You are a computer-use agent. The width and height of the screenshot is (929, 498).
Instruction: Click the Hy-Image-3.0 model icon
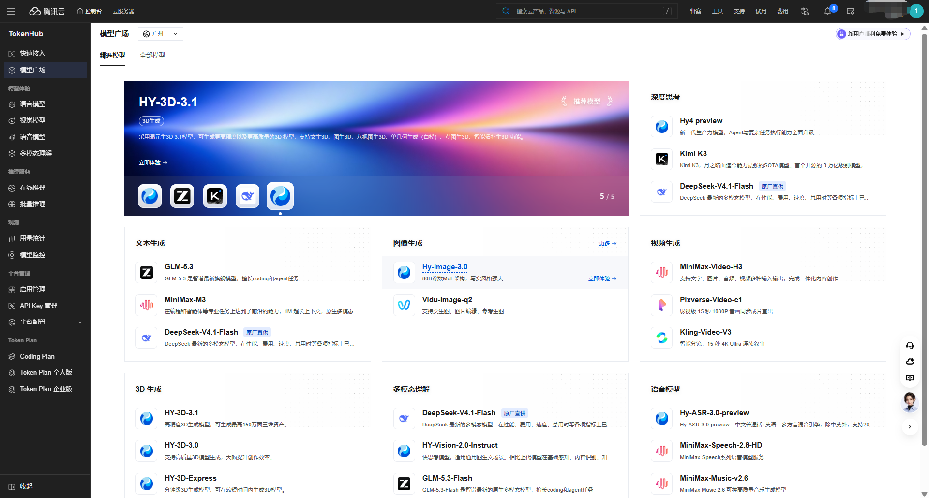click(x=404, y=272)
